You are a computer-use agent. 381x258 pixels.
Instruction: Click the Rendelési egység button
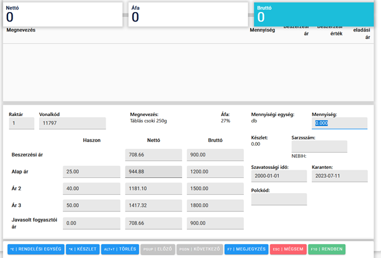tap(36, 249)
